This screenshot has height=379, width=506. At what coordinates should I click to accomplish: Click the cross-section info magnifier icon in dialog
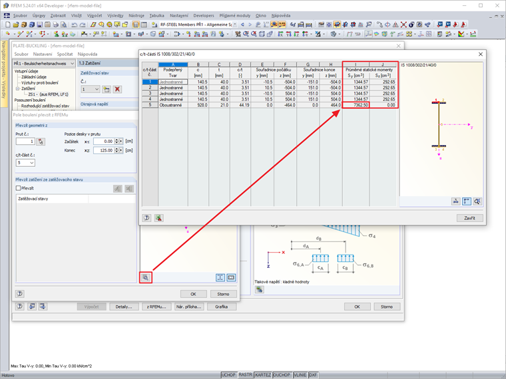(x=146, y=277)
